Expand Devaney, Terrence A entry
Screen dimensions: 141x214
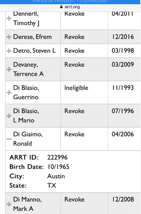(9, 69)
